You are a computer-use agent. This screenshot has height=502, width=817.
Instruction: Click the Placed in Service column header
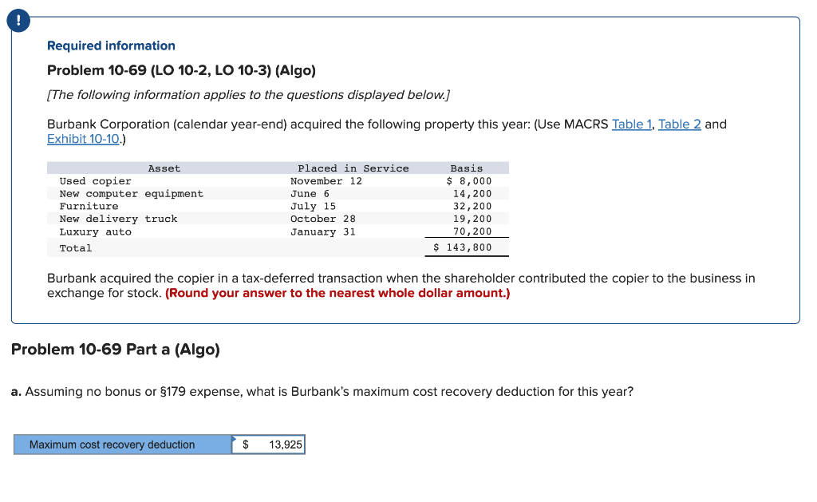pyautogui.click(x=354, y=168)
